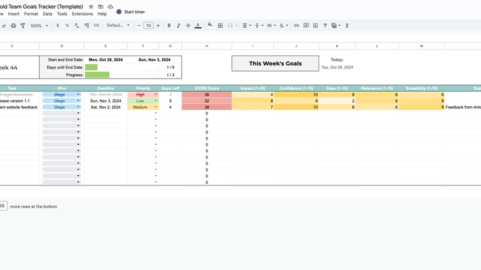The height and width of the screenshot is (270, 481).
Task: Select column H header
Action: pyautogui.click(x=207, y=46)
